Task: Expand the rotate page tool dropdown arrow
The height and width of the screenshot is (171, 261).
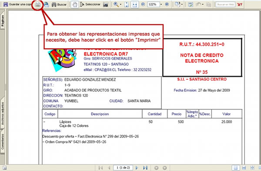Action: tap(182, 4)
